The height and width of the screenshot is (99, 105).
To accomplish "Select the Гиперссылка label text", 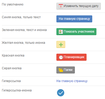I will coord(11,81).
